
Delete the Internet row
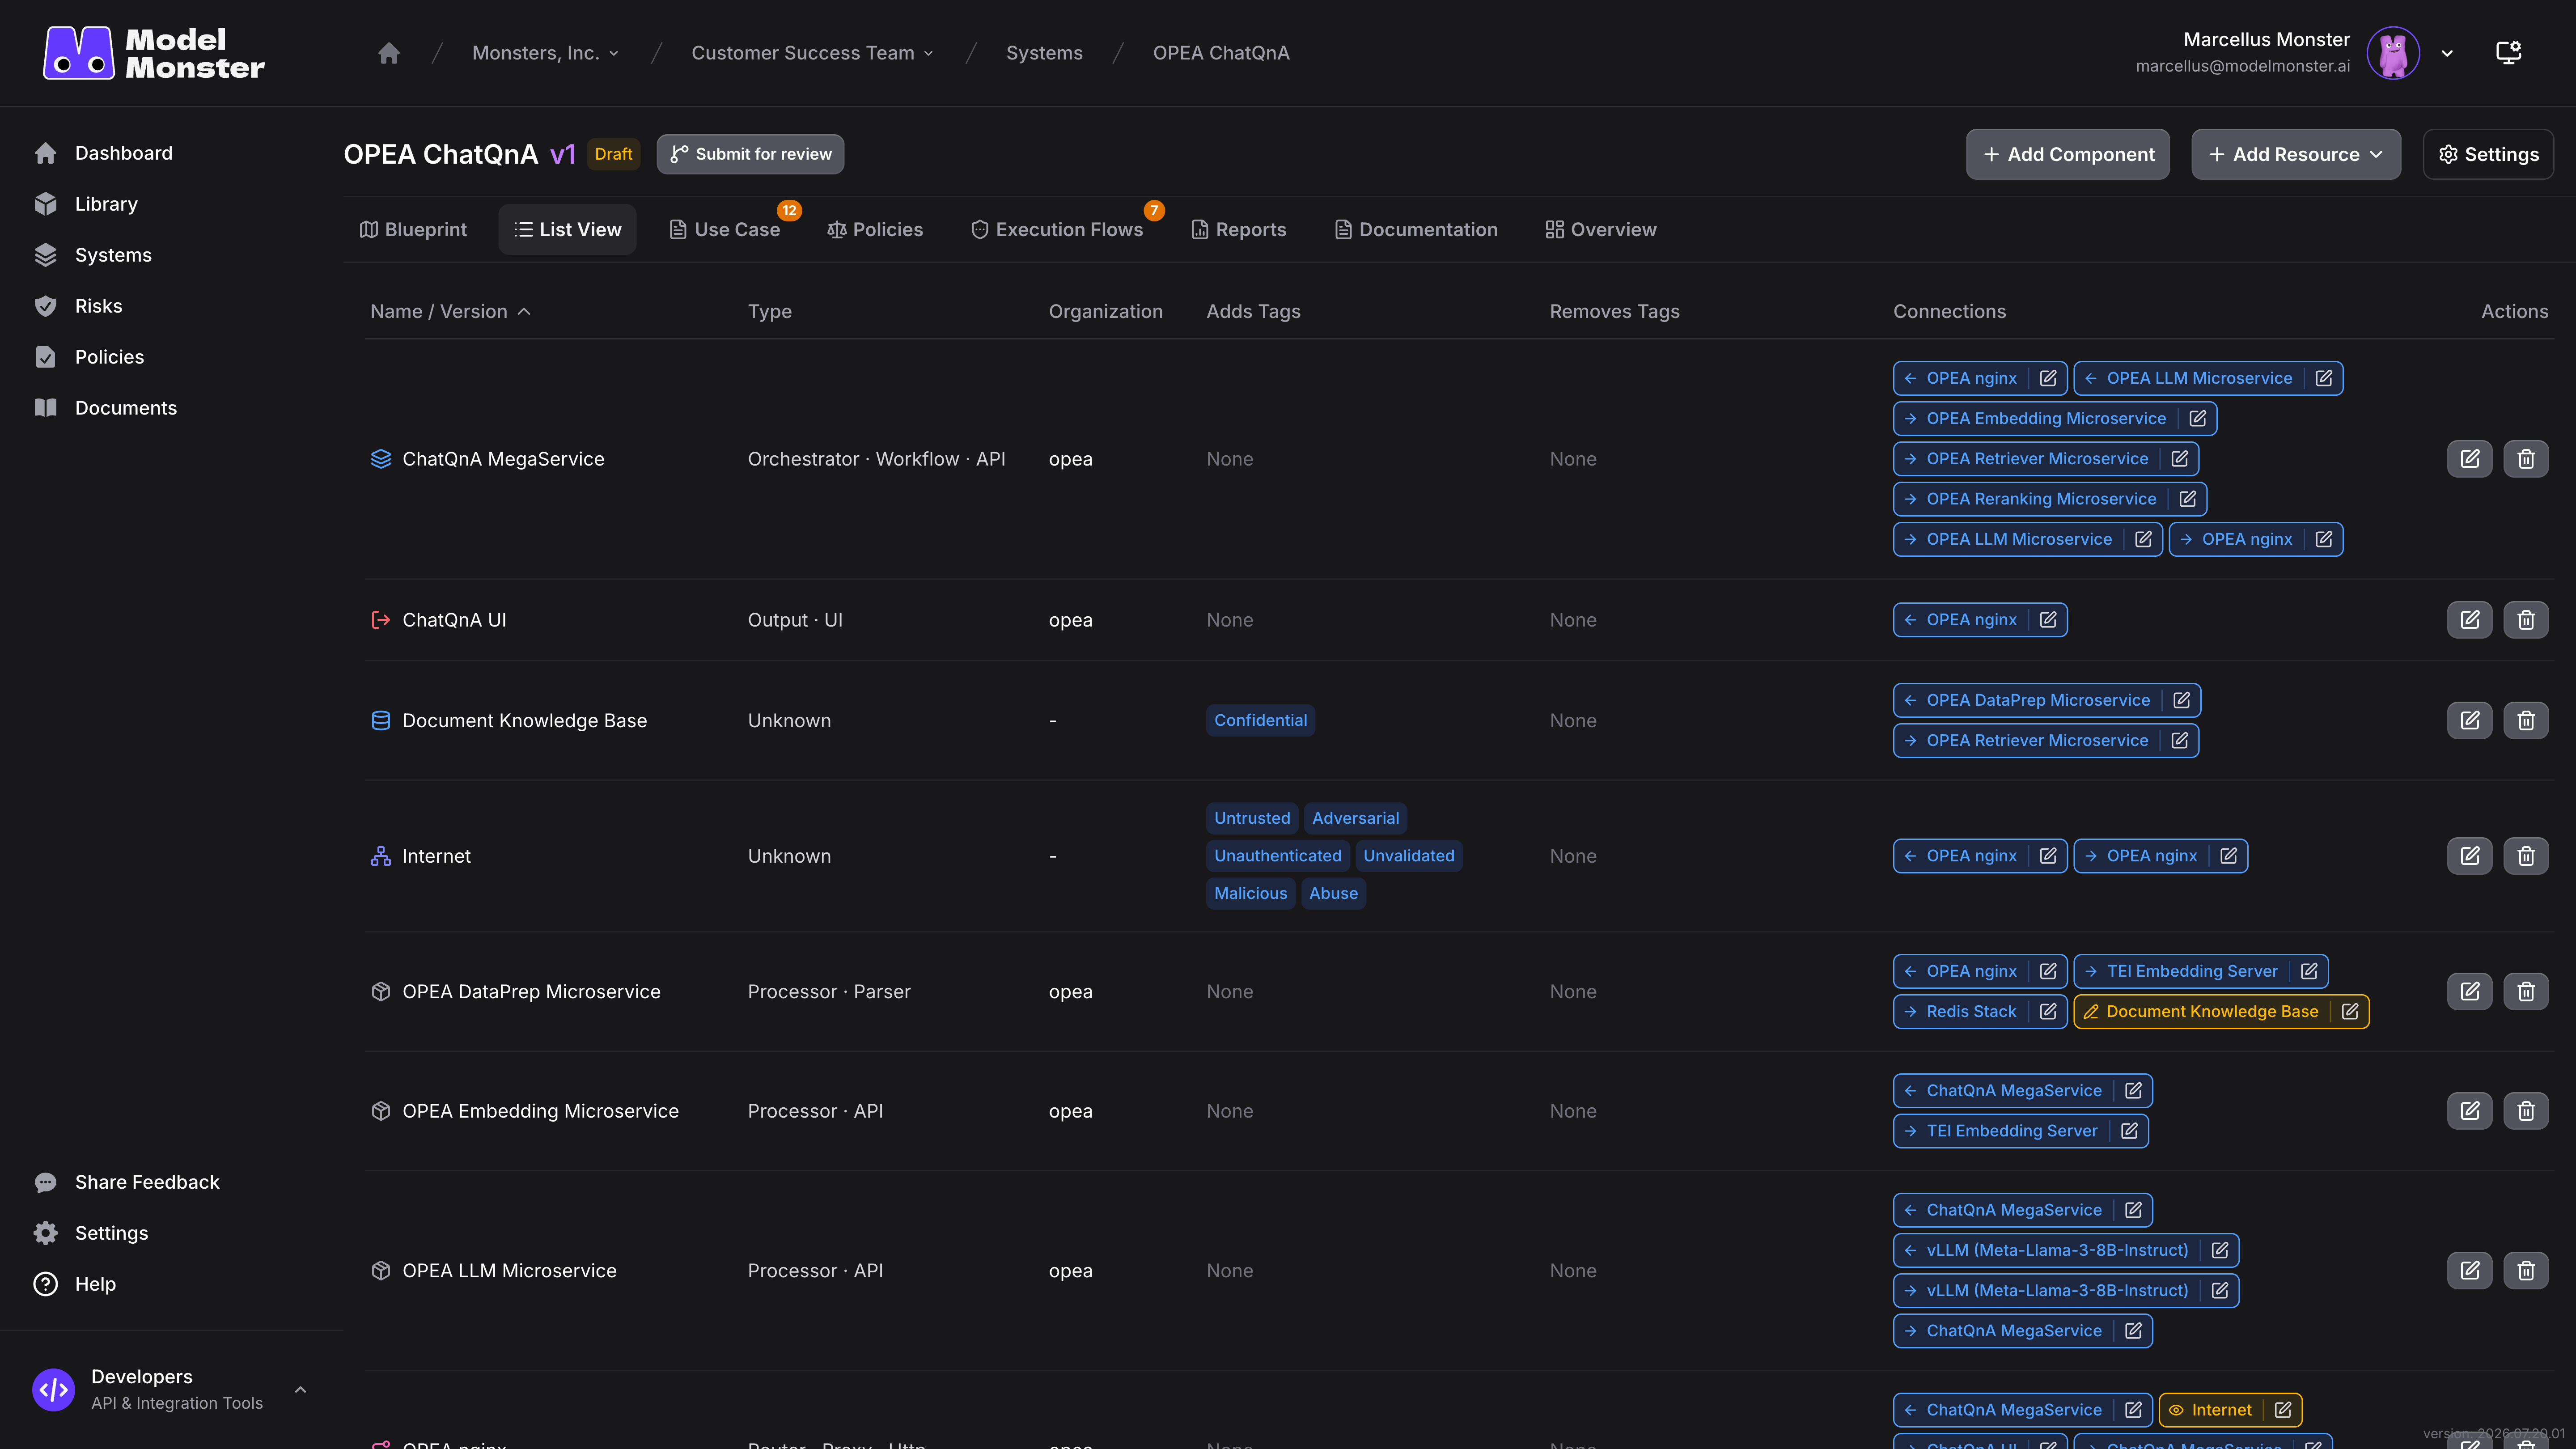click(x=2526, y=856)
